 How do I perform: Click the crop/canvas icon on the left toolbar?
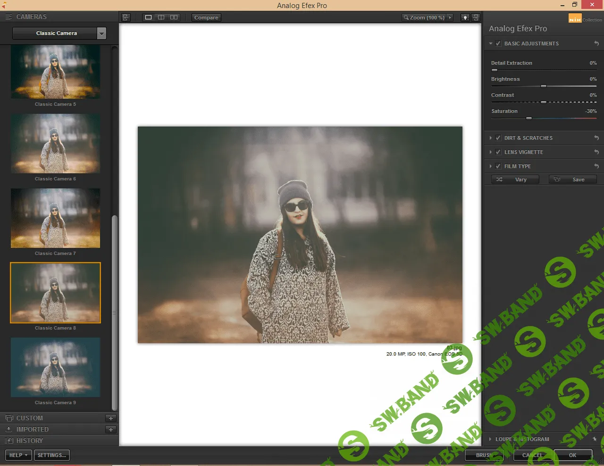126,17
